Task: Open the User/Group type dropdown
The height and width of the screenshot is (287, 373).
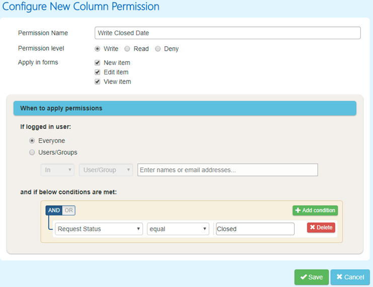Action: tap(106, 170)
